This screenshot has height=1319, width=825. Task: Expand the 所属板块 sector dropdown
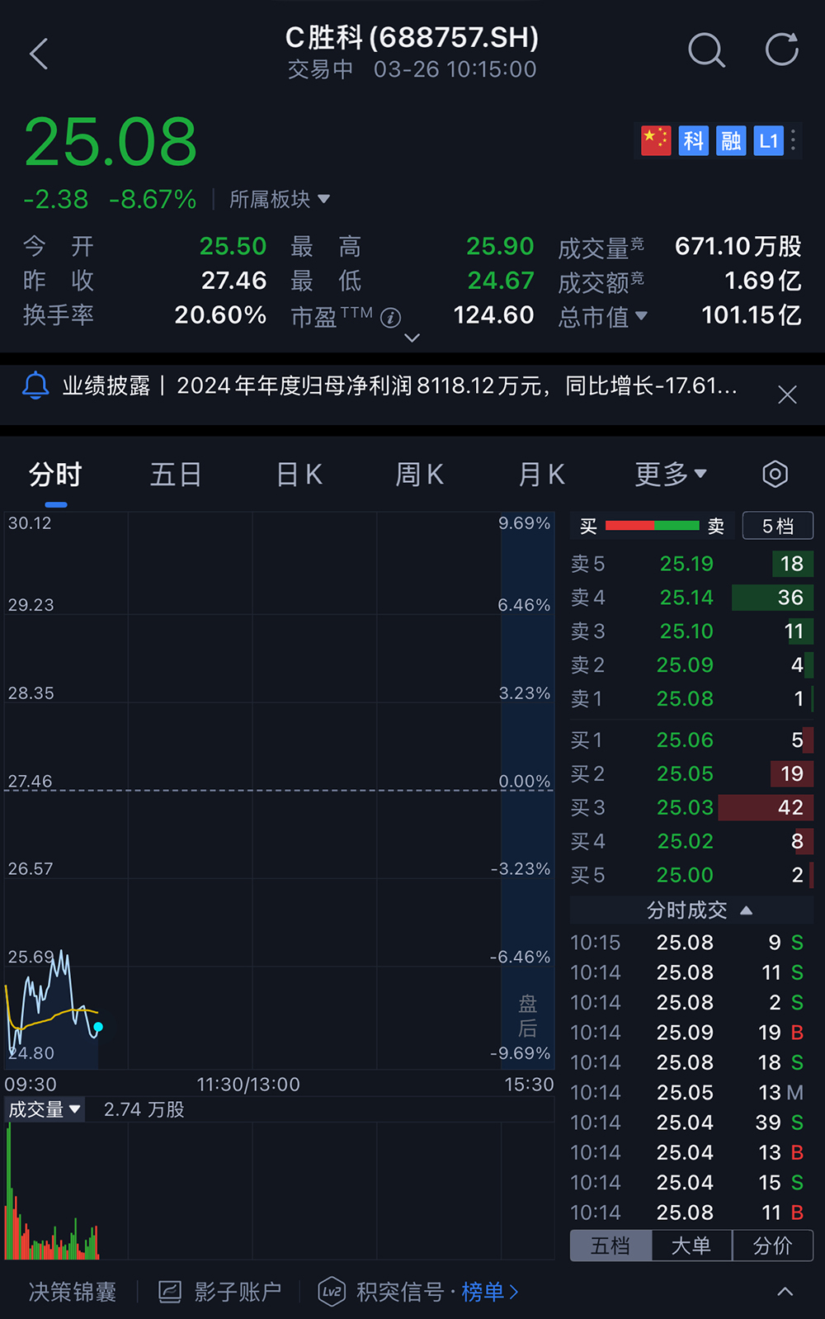point(280,199)
